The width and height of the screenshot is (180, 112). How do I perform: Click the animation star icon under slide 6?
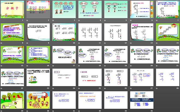tap(131, 20)
